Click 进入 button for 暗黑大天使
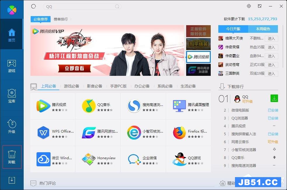 click(271, 38)
